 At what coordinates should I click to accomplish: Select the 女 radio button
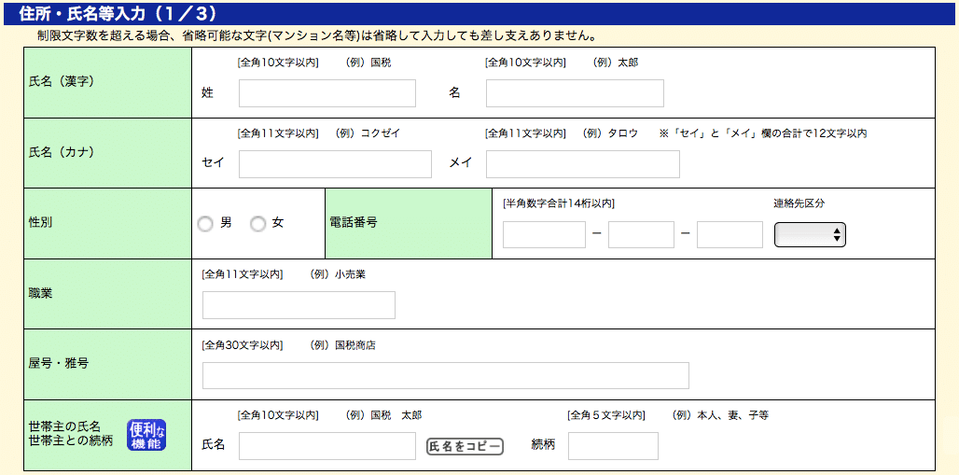[258, 225]
